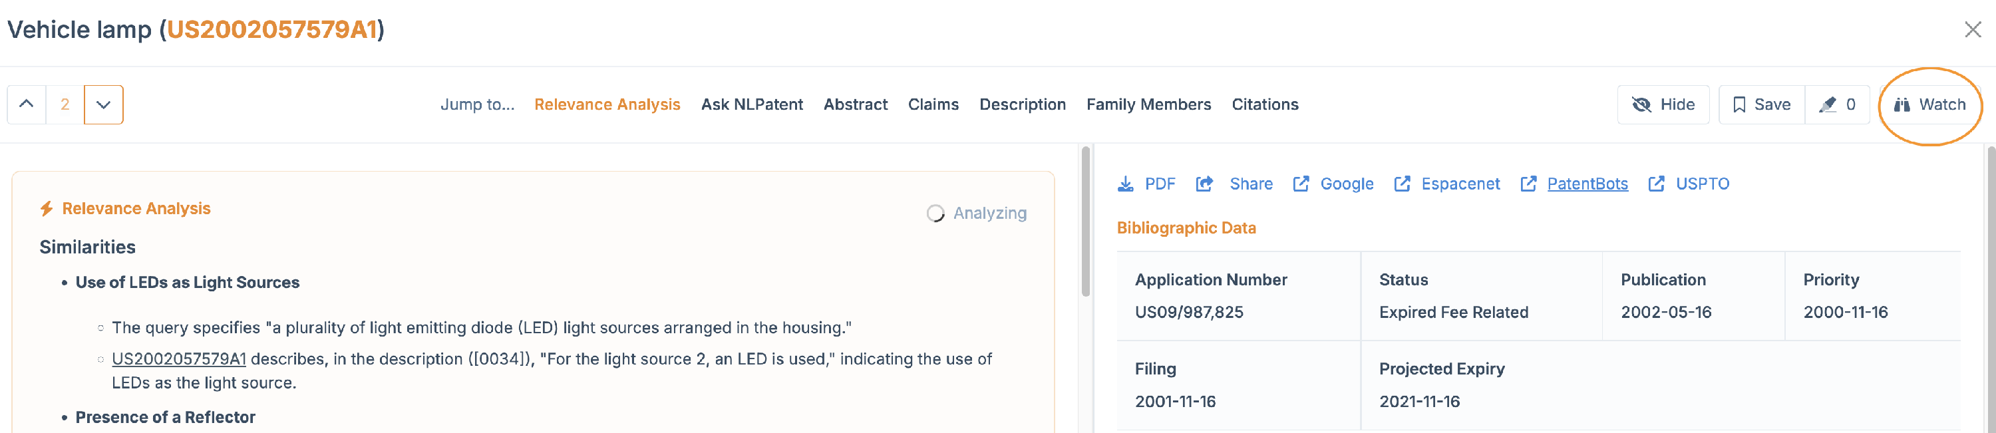
Task: Open the Ask NLPatent section
Action: [752, 104]
